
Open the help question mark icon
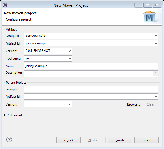click(x=9, y=140)
